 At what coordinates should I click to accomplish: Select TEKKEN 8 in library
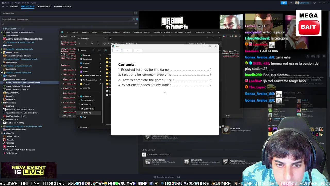[x=10, y=143]
